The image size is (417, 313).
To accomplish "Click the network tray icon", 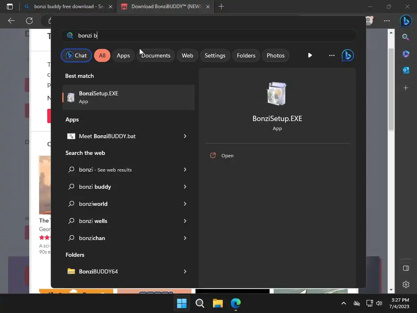I will click(x=369, y=303).
